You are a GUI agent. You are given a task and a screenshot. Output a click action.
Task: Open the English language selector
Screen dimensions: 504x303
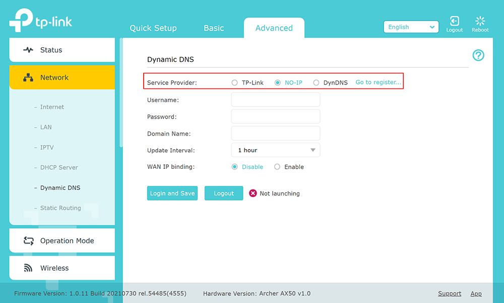click(x=411, y=26)
